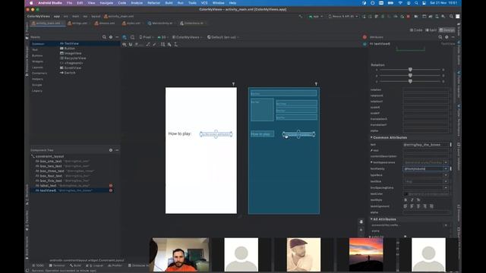Switch to styles.xml tab
Screen dimensions: 486x273
131,24
